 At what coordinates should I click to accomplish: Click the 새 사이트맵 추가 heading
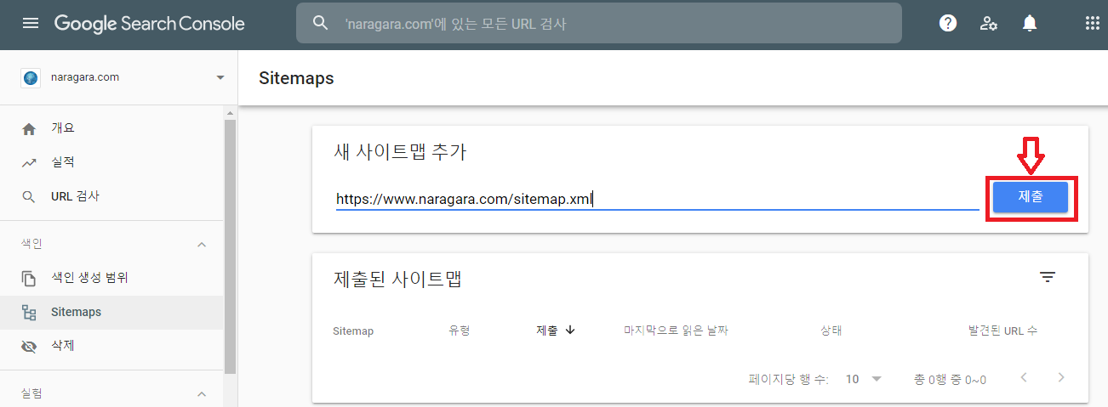(x=400, y=152)
